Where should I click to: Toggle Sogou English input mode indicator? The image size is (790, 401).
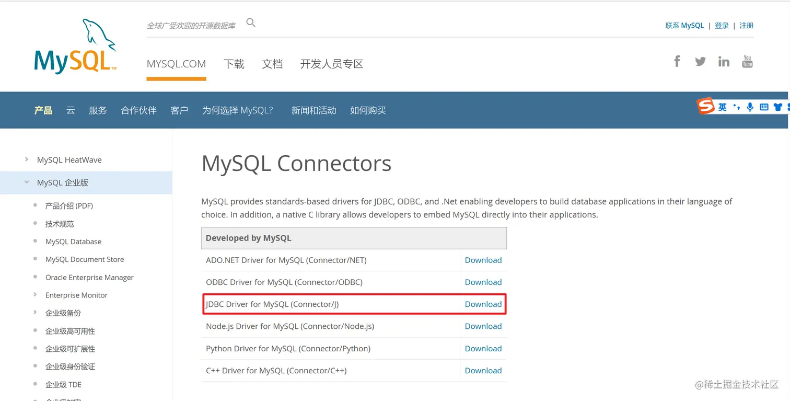[x=722, y=107]
